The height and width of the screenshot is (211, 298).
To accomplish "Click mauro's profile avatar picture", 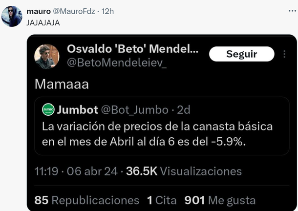I will pyautogui.click(x=12, y=16).
